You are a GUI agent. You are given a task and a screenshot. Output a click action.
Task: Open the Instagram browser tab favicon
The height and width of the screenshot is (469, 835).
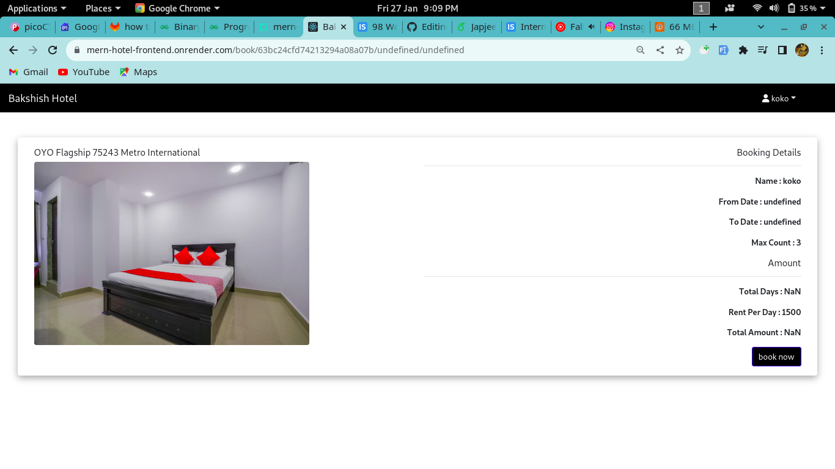pos(611,27)
